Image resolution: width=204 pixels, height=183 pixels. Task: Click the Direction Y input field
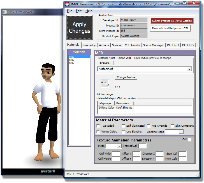click(x=160, y=159)
